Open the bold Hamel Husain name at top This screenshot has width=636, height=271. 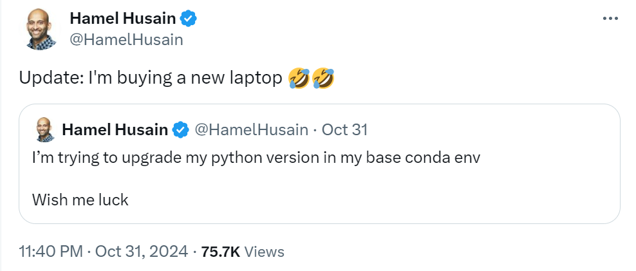pyautogui.click(x=122, y=19)
